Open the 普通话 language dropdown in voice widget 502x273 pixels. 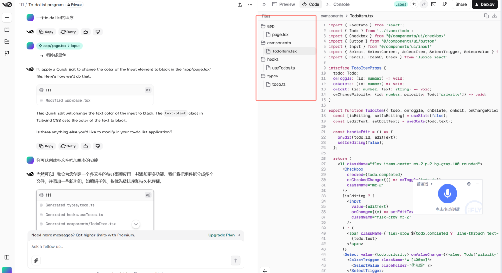pyautogui.click(x=424, y=184)
